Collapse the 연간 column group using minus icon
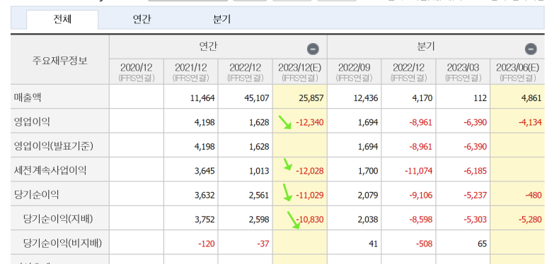This screenshot has height=264, width=547. (313, 49)
